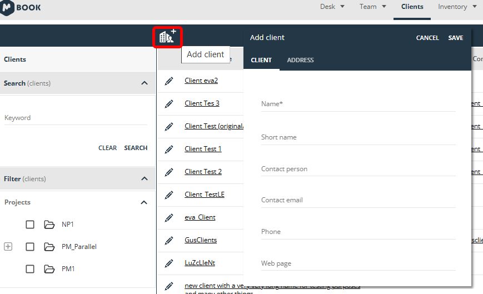Click the SEARCH button

coord(136,148)
